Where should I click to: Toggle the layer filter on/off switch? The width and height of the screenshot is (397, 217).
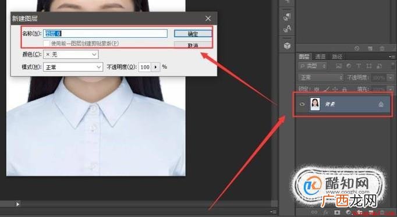(x=393, y=66)
